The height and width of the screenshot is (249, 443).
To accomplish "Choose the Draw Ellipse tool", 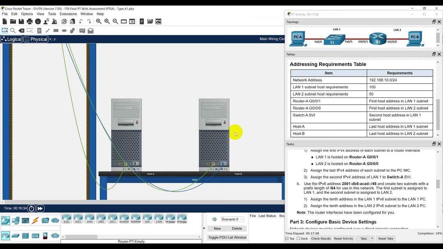I will tap(64, 30).
